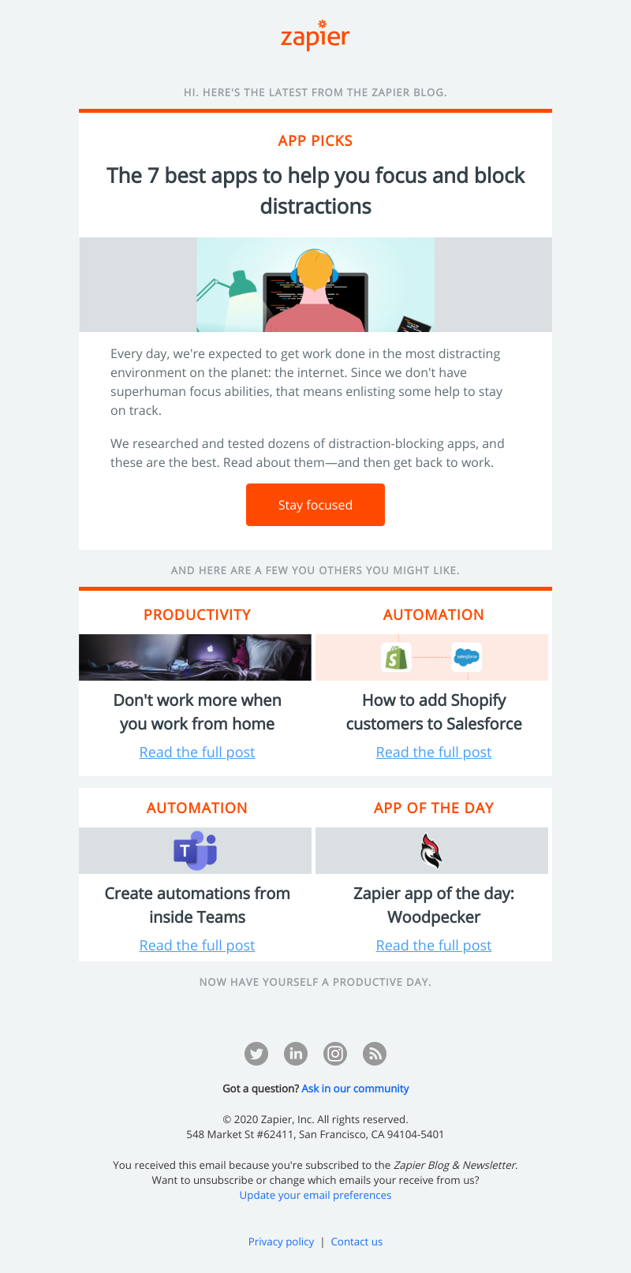This screenshot has height=1273, width=631.
Task: Open the Instagram social icon
Action: pos(335,1054)
